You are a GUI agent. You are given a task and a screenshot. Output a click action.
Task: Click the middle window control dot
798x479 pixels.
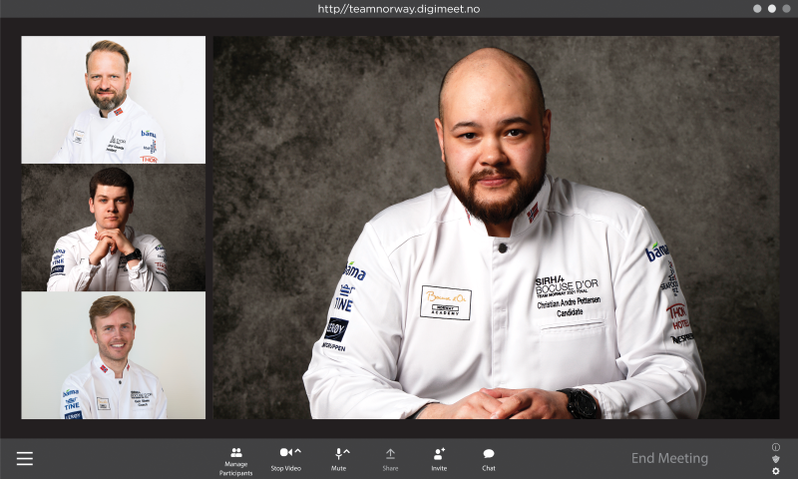[771, 9]
